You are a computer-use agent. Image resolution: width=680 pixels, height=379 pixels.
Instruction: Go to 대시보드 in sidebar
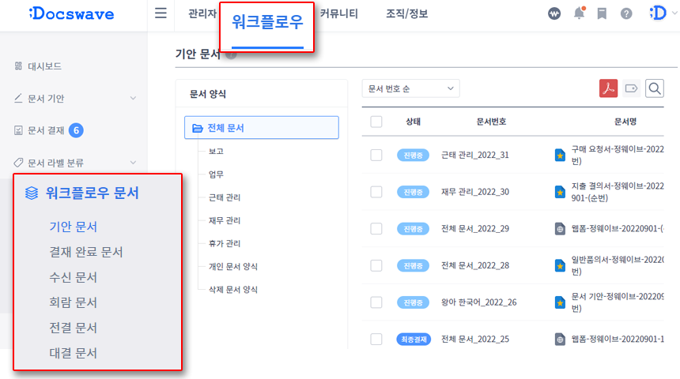(44, 66)
